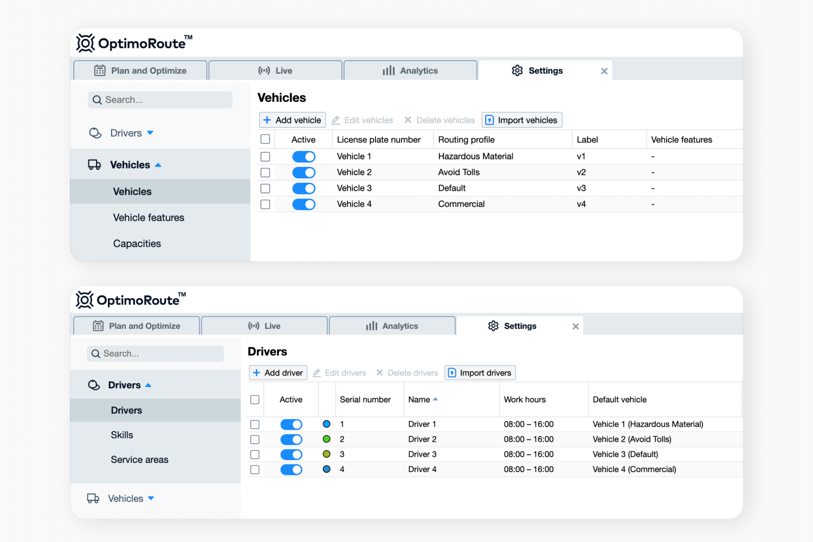Click the OptimoRoute logo
Screen dimensions: 813x542
coord(134,43)
